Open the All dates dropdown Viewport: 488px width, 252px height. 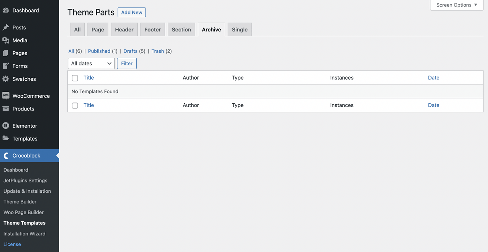91,63
